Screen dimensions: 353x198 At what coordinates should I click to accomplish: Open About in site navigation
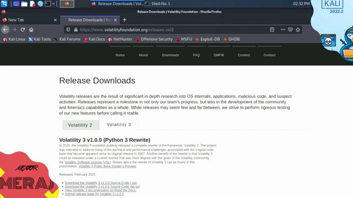click(x=143, y=55)
